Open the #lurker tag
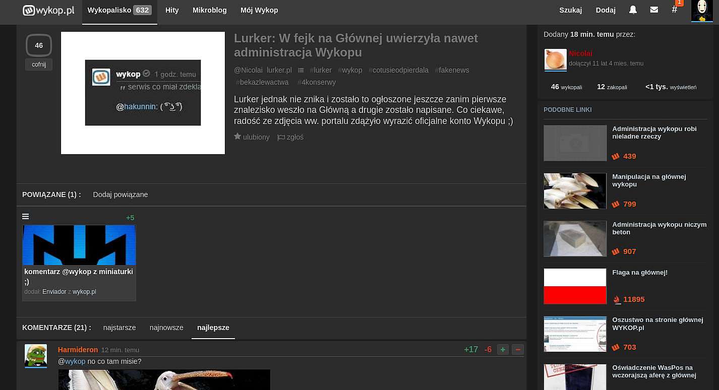 tap(321, 70)
